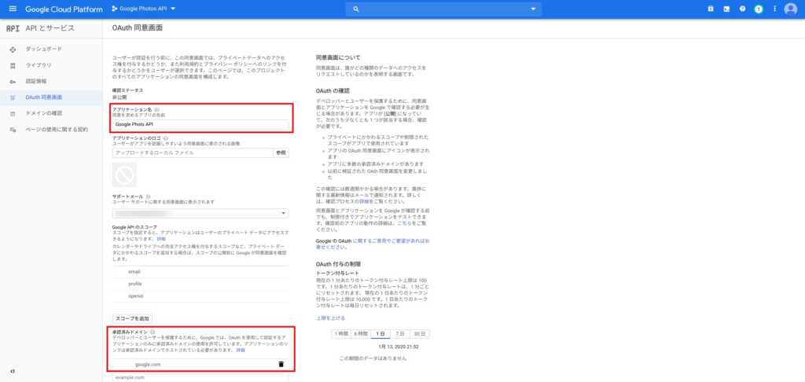The width and height of the screenshot is (805, 382).
Task: Open Cloud Shell terminal icon in header
Action: (726, 9)
